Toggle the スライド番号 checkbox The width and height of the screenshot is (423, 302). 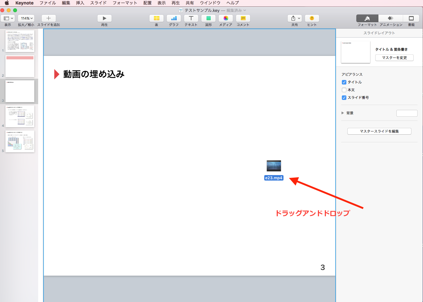click(x=344, y=98)
